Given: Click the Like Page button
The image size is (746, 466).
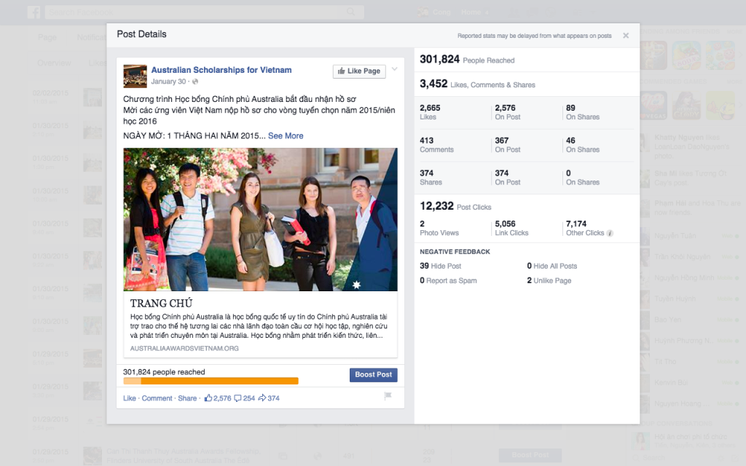Looking at the screenshot, I should [359, 71].
